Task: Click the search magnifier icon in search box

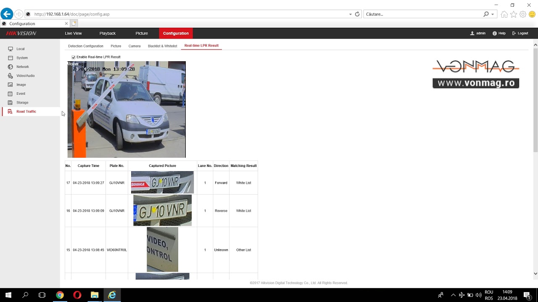Action: (486, 14)
